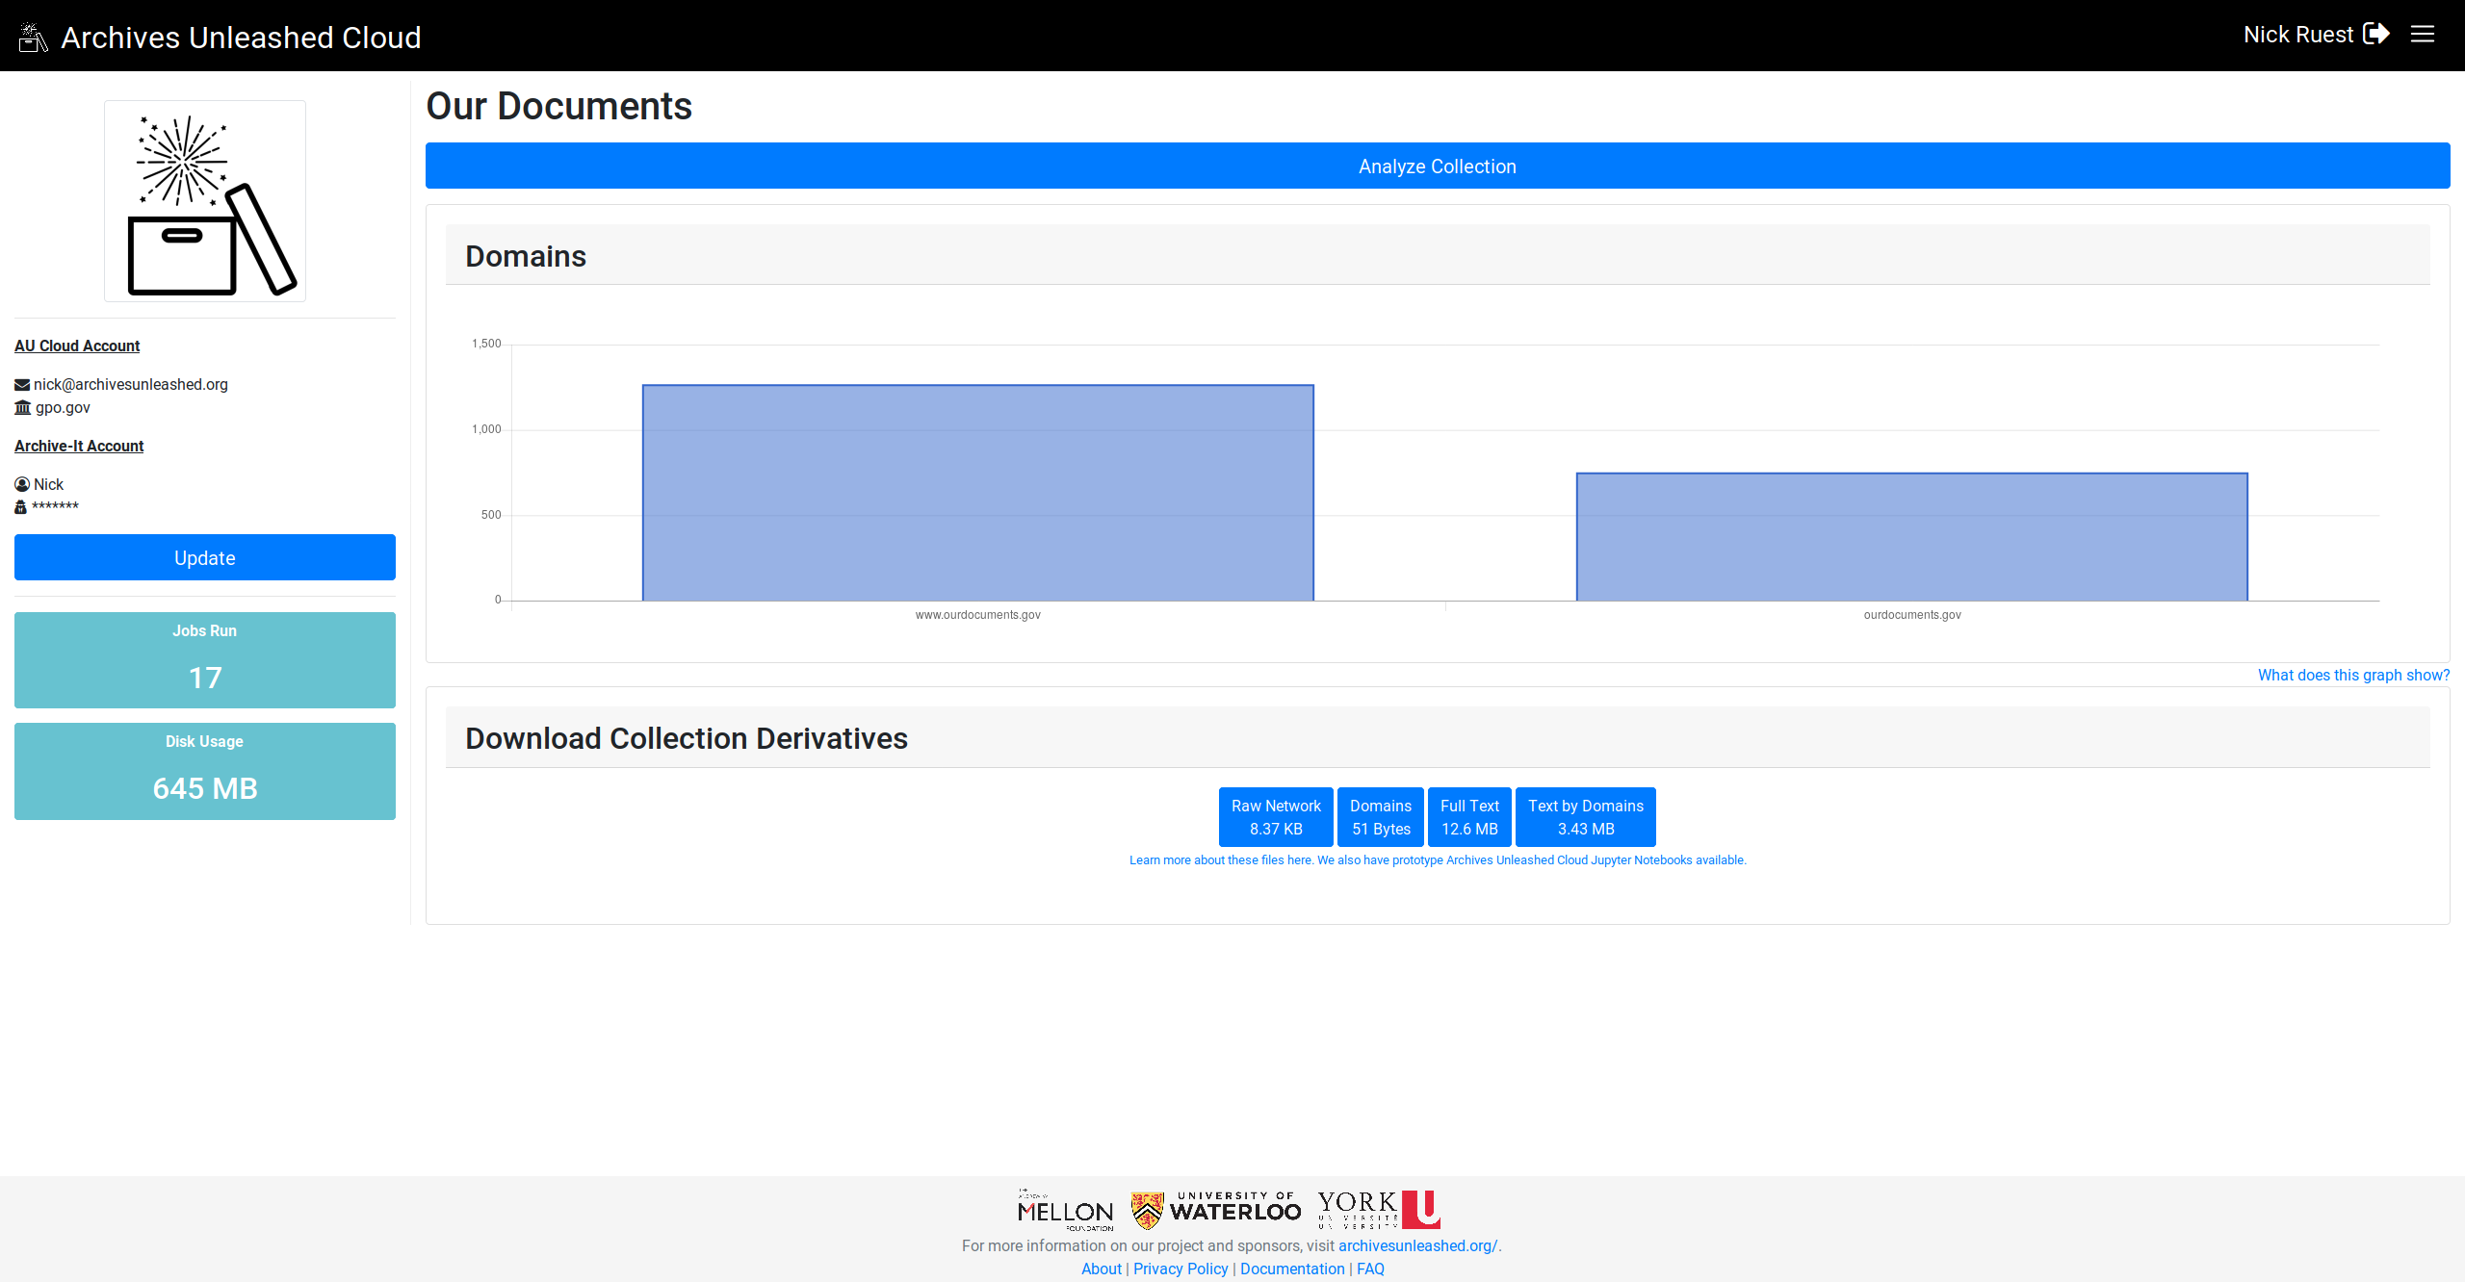Click the Our Documents page heading
The image size is (2465, 1282).
click(x=559, y=106)
